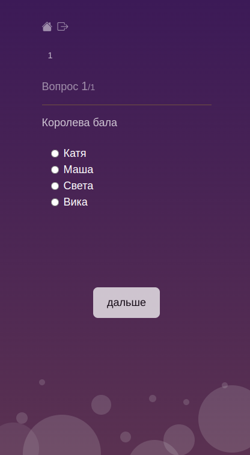Click the Королева бала question text
The image size is (250, 455).
[x=79, y=123]
